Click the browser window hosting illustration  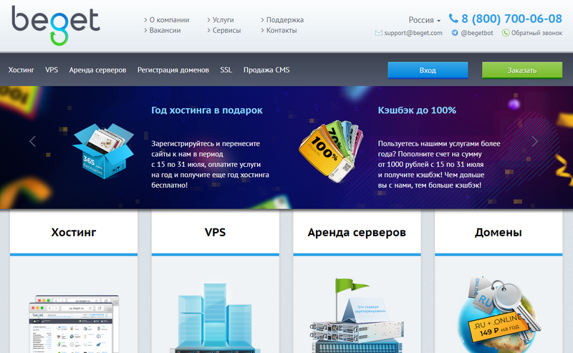pyautogui.click(x=74, y=323)
